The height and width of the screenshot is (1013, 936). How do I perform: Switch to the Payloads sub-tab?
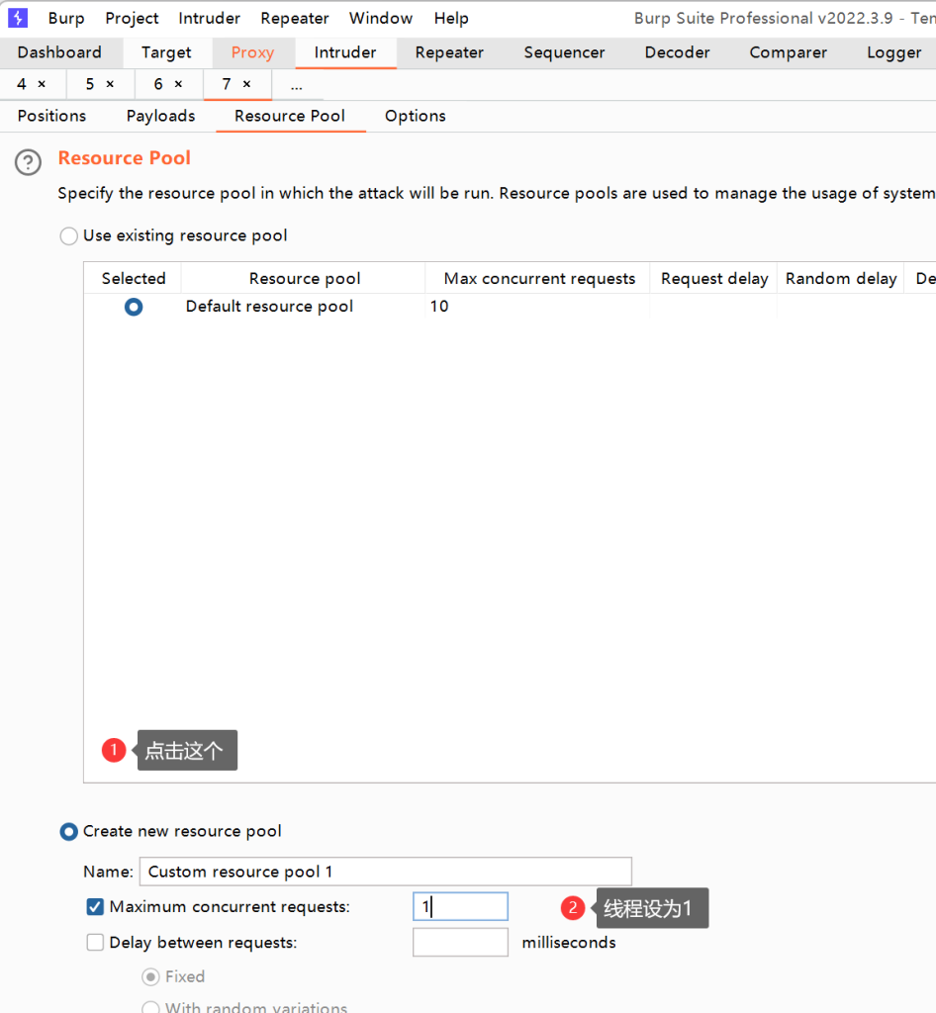click(161, 116)
